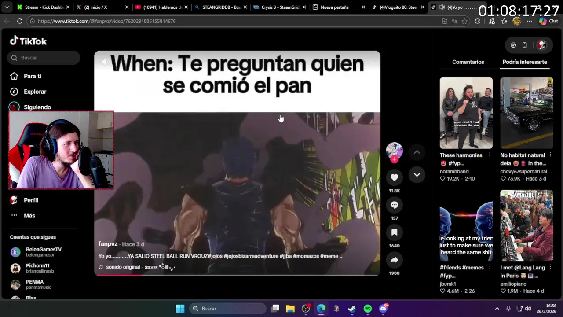Unmute the video with speaker icon

pyautogui.click(x=106, y=62)
